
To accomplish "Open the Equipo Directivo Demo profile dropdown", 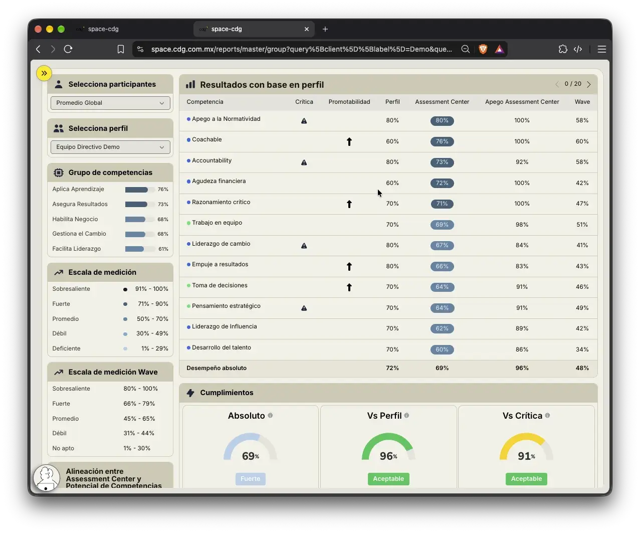I will click(x=110, y=147).
